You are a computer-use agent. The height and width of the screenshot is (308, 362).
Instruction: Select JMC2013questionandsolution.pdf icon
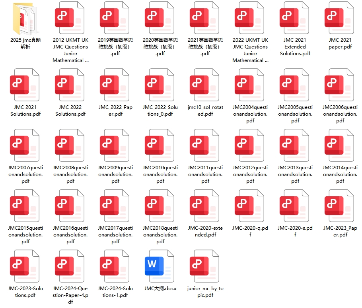pos(294,145)
